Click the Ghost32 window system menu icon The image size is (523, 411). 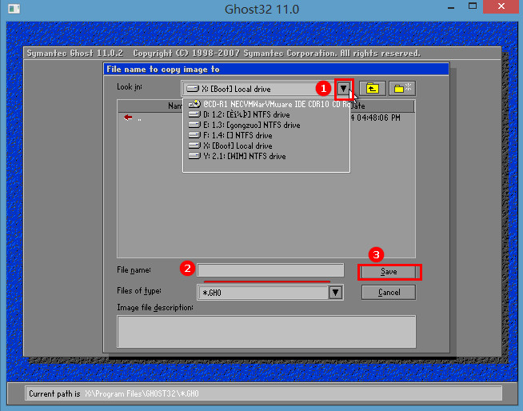pyautogui.click(x=14, y=9)
